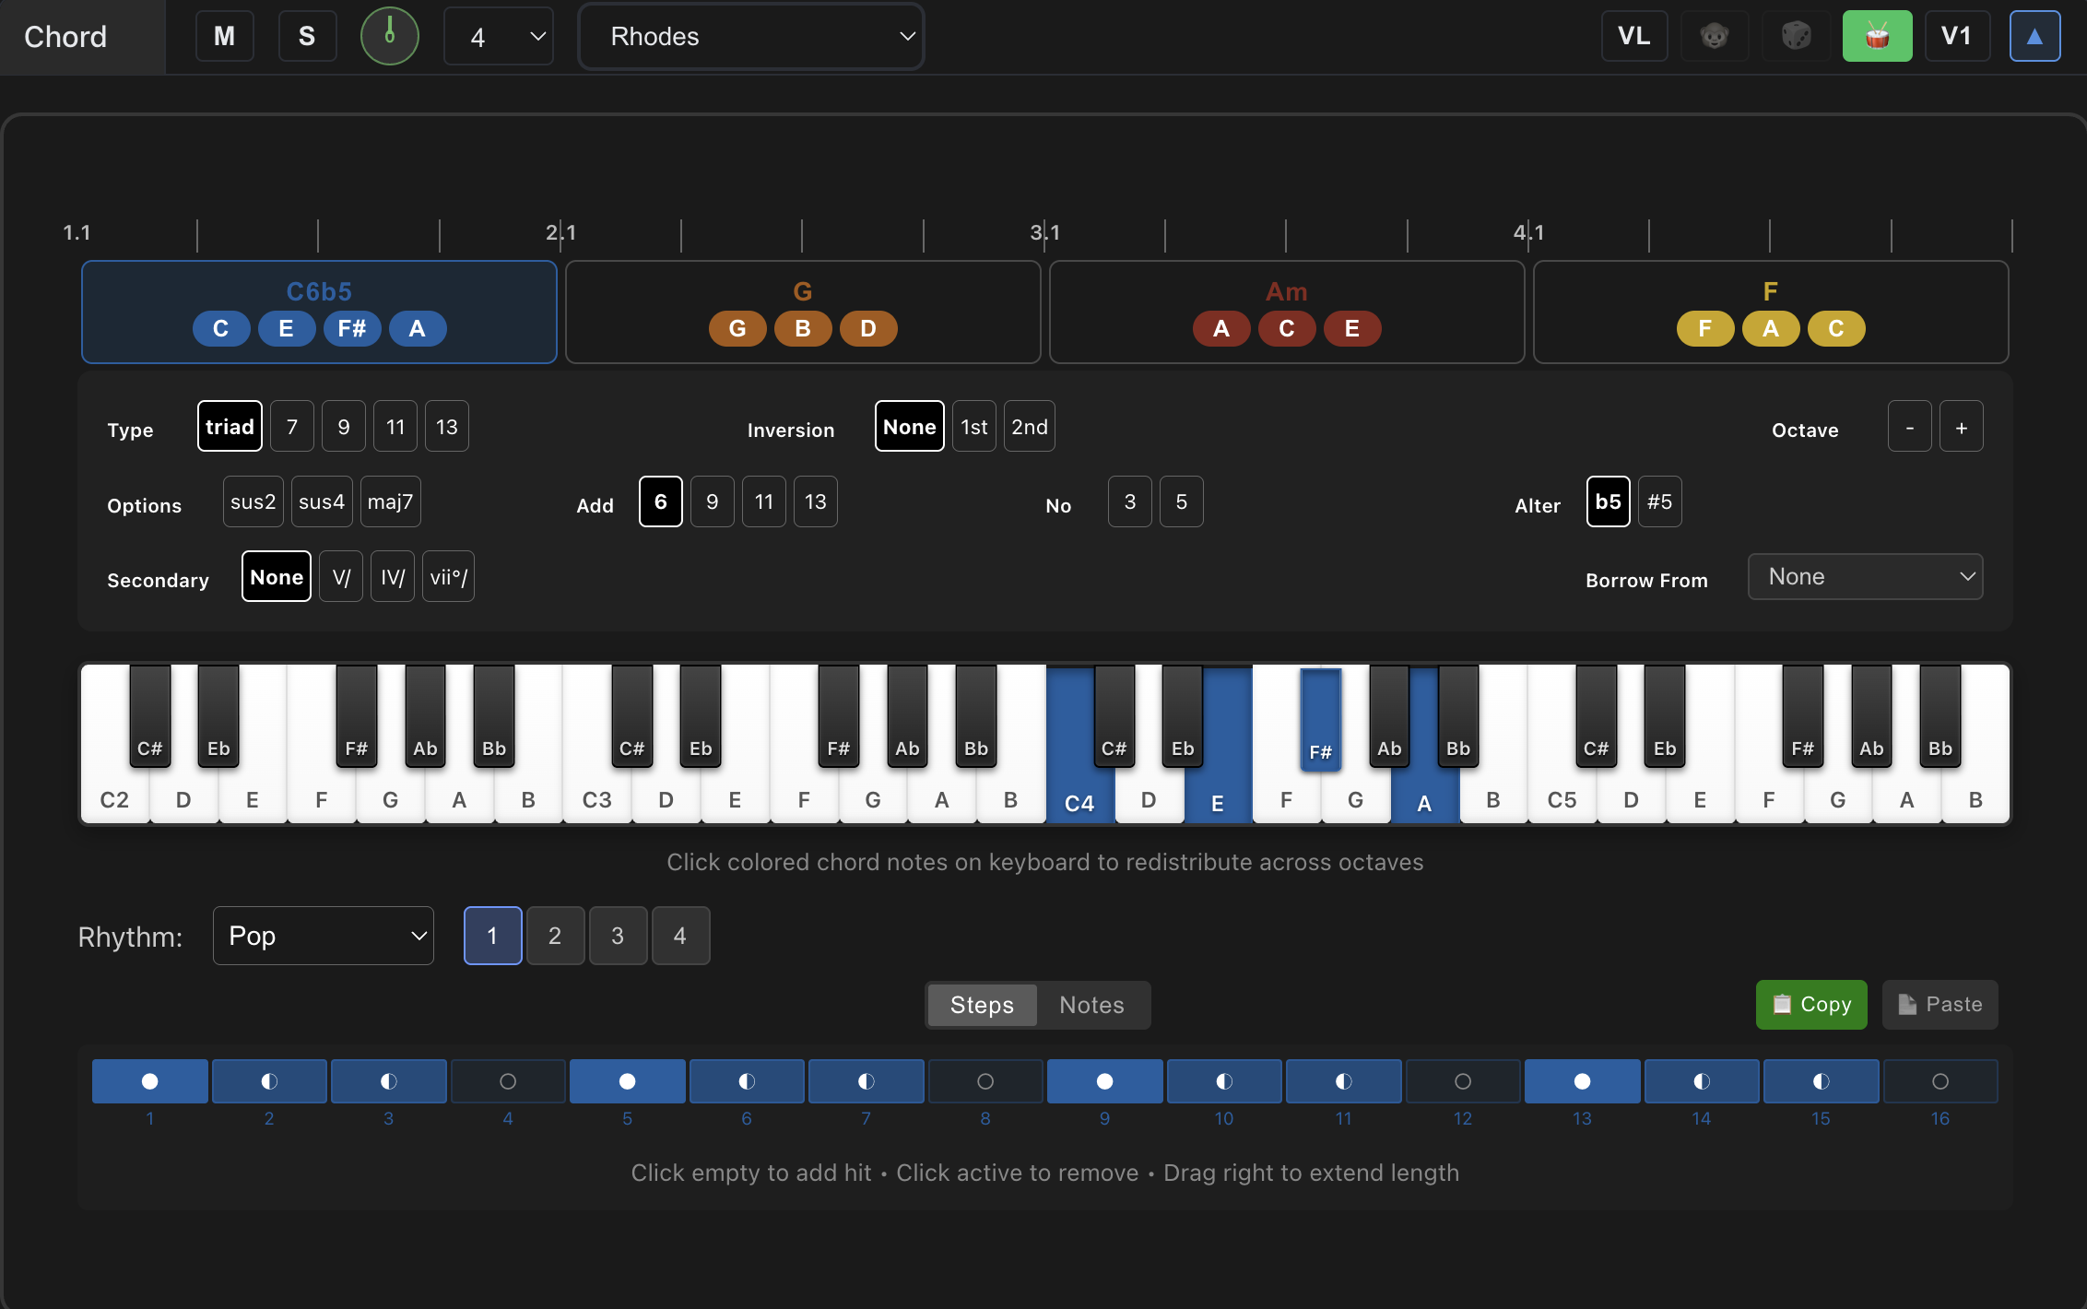Toggle the b5 alteration
Image resolution: width=2087 pixels, height=1309 pixels.
pyautogui.click(x=1608, y=501)
